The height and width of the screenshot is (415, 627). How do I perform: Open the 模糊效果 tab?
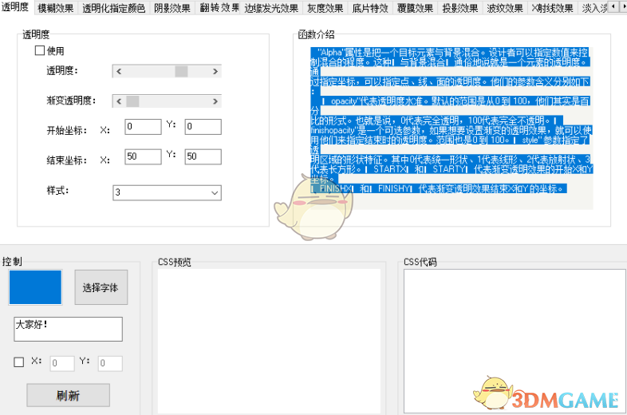pos(56,8)
